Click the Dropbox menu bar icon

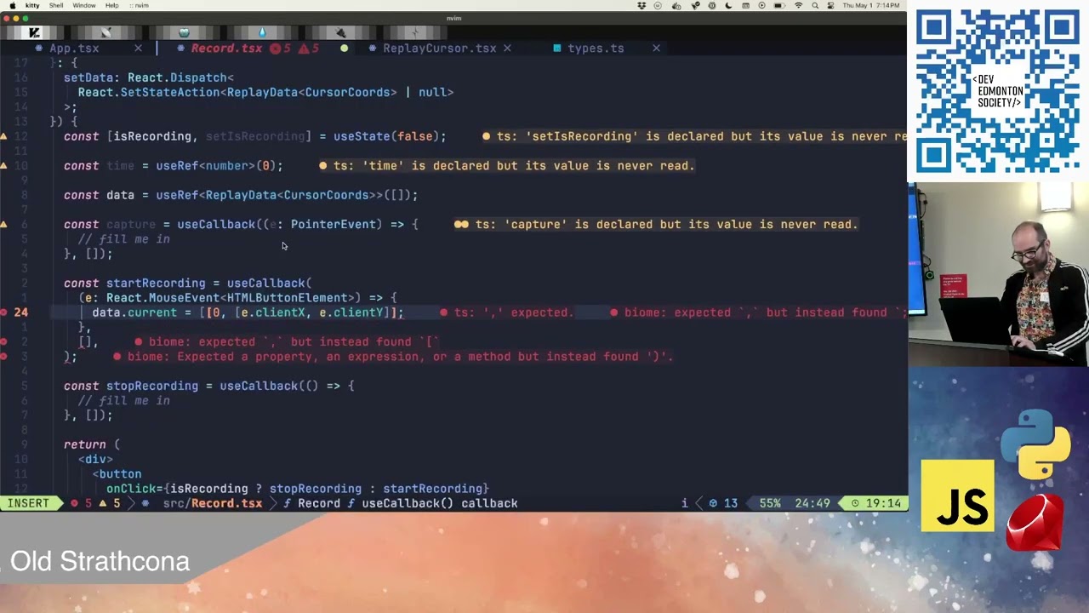642,5
